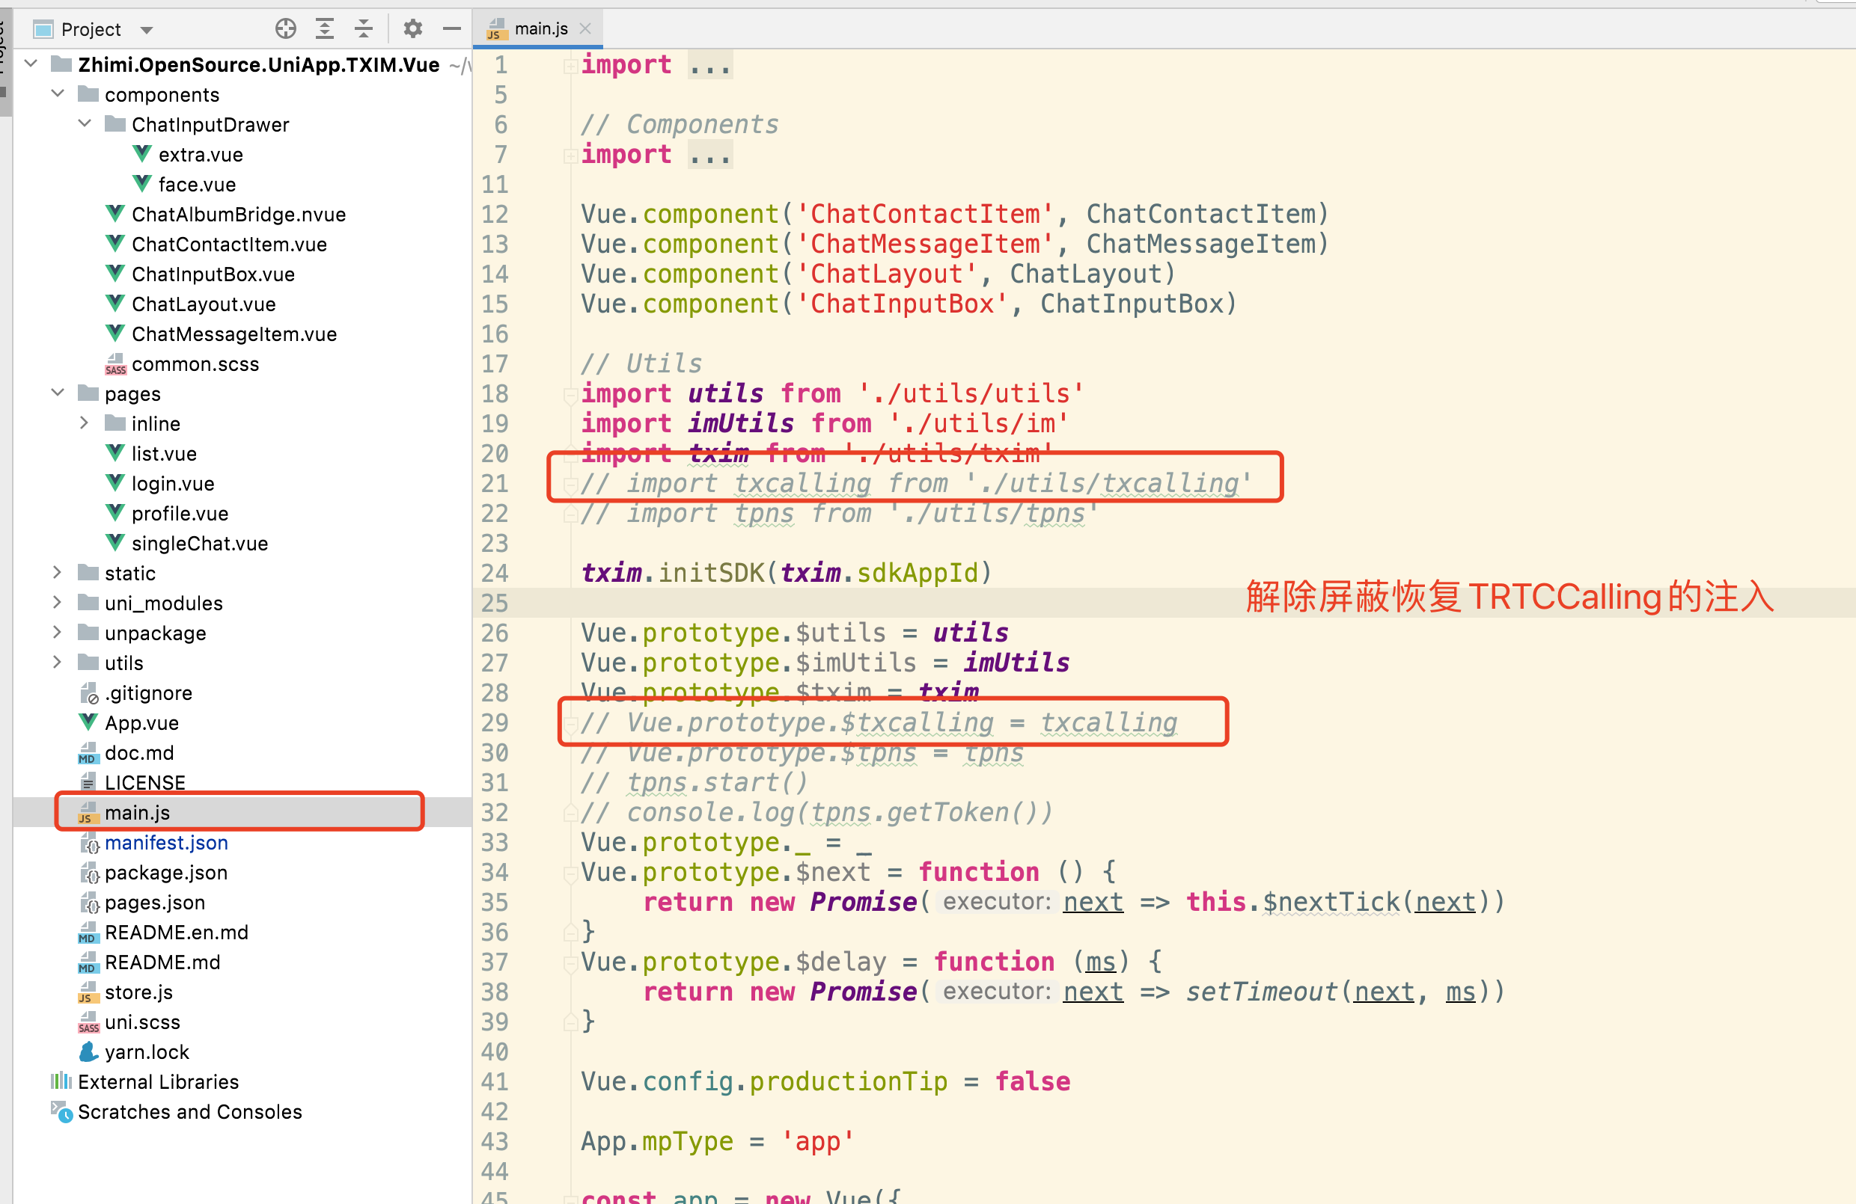This screenshot has width=1856, height=1204.
Task: Collapse the components folder
Action: click(x=58, y=94)
